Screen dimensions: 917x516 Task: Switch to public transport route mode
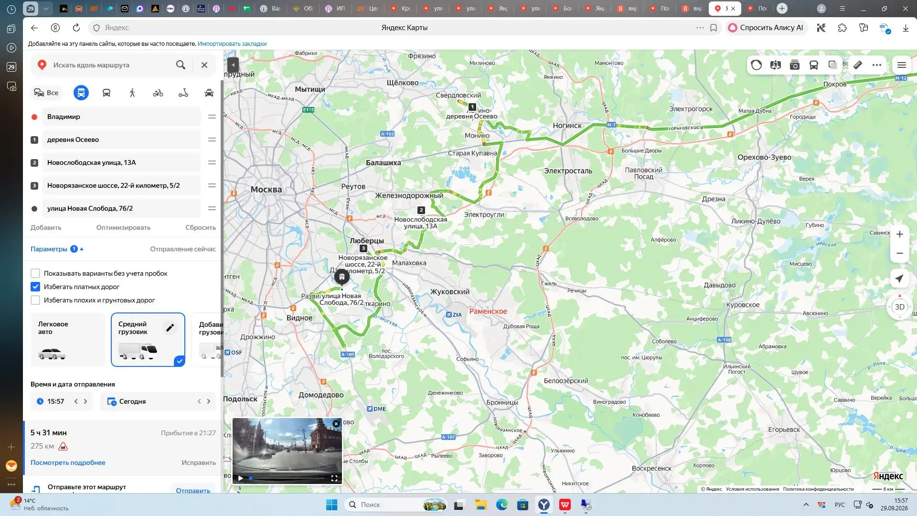coord(107,93)
